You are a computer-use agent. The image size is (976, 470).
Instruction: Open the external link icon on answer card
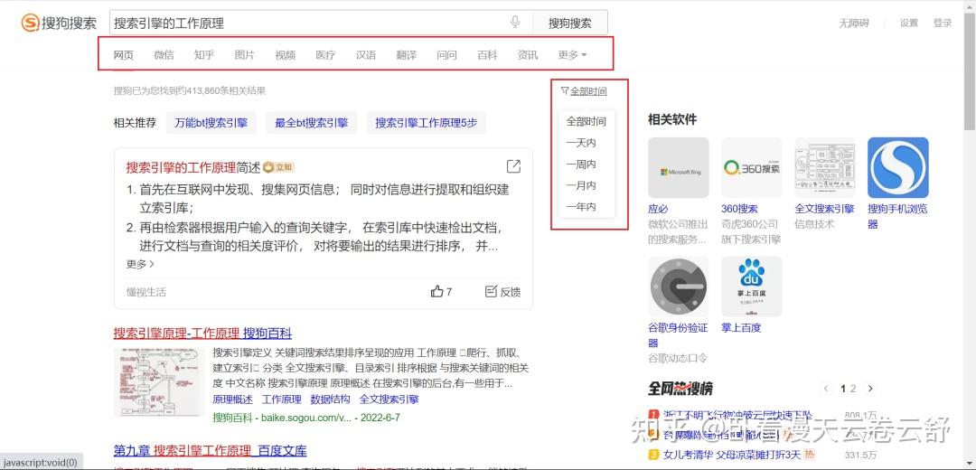pos(513,166)
